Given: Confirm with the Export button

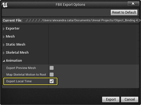Looking at the screenshot, I should pyautogui.click(x=111, y=99).
